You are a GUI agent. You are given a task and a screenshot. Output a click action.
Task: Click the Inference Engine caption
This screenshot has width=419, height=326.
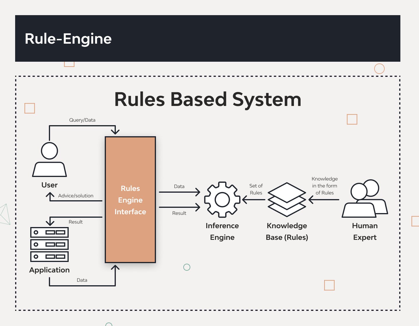click(x=222, y=232)
